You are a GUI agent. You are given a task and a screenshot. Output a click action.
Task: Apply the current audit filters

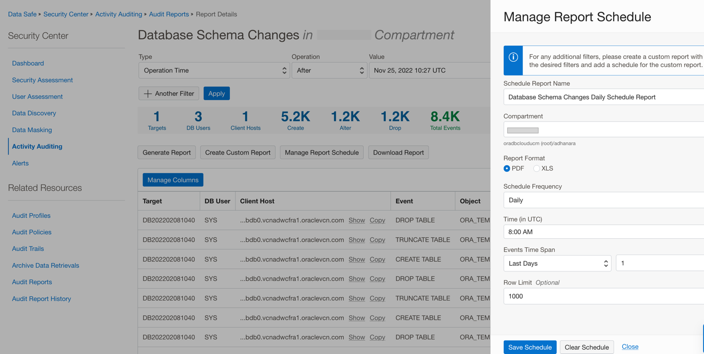pyautogui.click(x=216, y=93)
